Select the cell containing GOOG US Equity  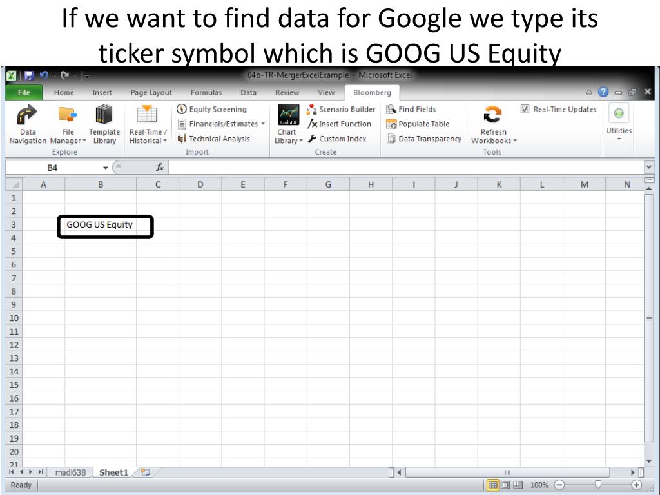101,224
